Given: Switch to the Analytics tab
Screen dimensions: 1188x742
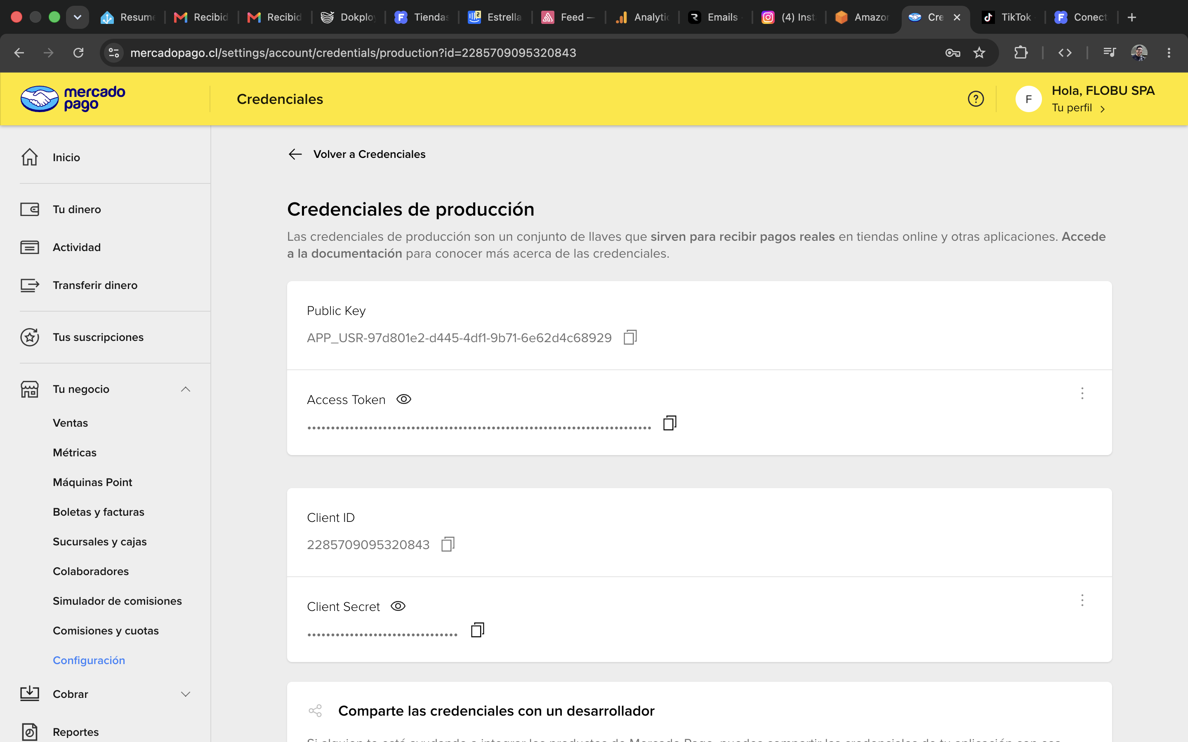Looking at the screenshot, I should [642, 17].
